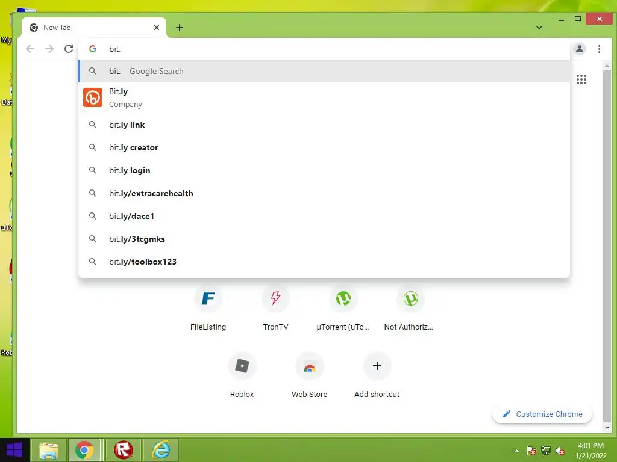The width and height of the screenshot is (617, 462).
Task: Select the 'bit.ly/toolbox123' suggestion
Action: [324, 261]
